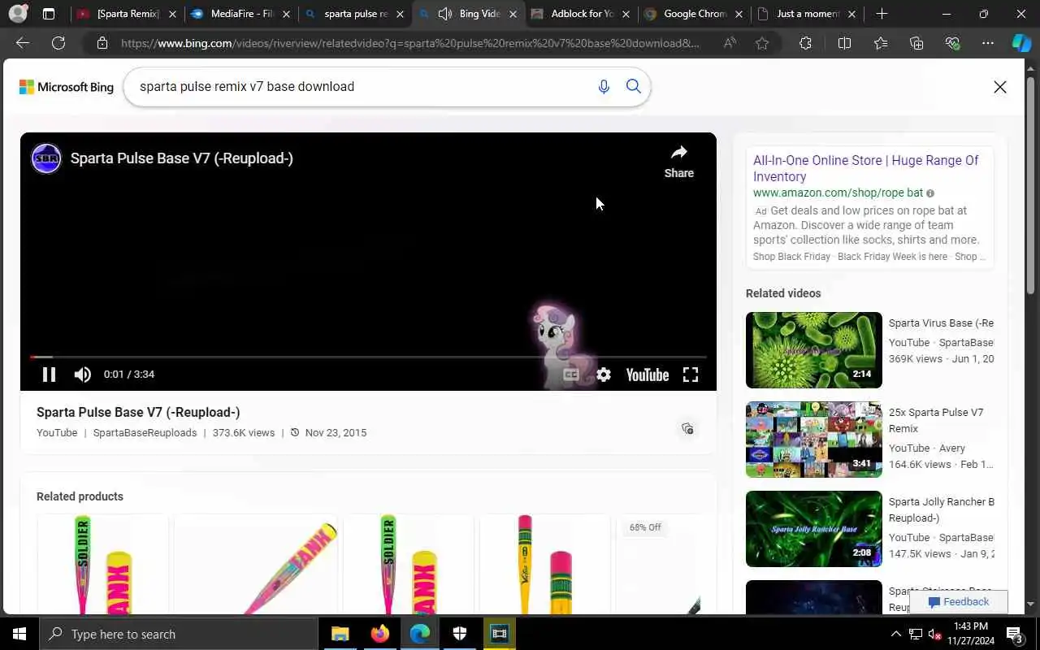This screenshot has width=1040, height=650.
Task: Open the browser profile icon
Action: click(18, 14)
